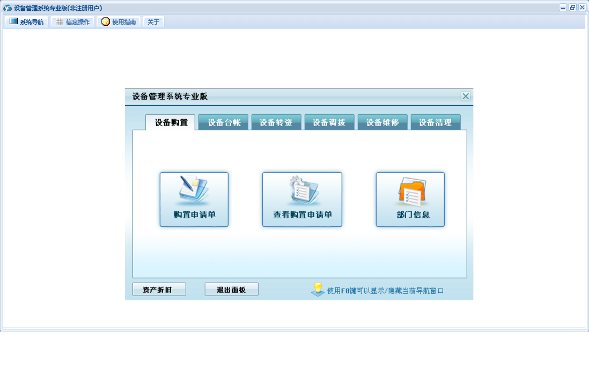Image resolution: width=589 pixels, height=384 pixels.
Task: Open the 信息操作 menu
Action: pyautogui.click(x=72, y=22)
